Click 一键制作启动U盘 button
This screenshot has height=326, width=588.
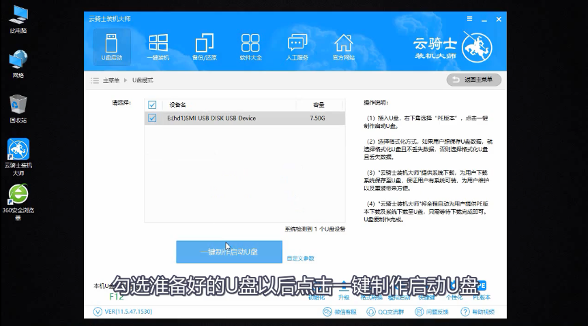(x=229, y=252)
